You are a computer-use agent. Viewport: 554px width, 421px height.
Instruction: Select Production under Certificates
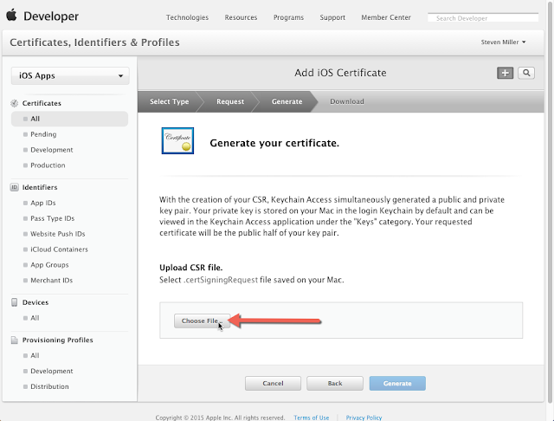48,165
